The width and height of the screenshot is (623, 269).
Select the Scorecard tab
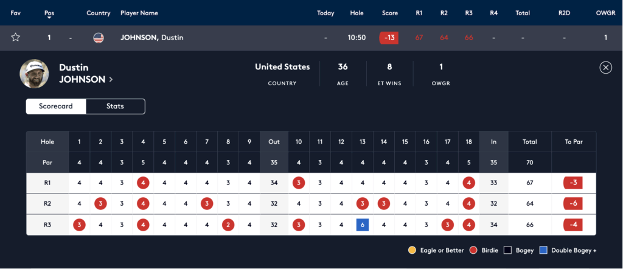point(56,107)
